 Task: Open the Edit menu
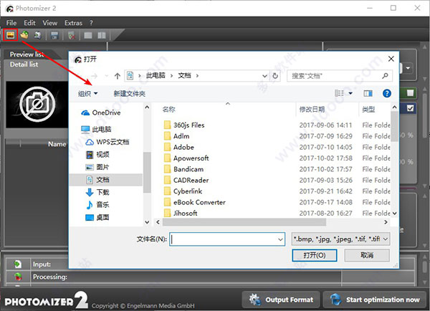29,23
